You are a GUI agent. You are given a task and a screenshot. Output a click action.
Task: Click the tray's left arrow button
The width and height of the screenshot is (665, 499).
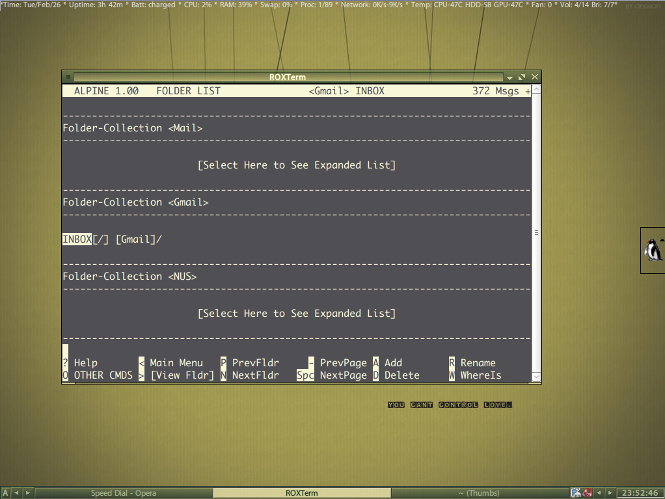click(x=599, y=493)
